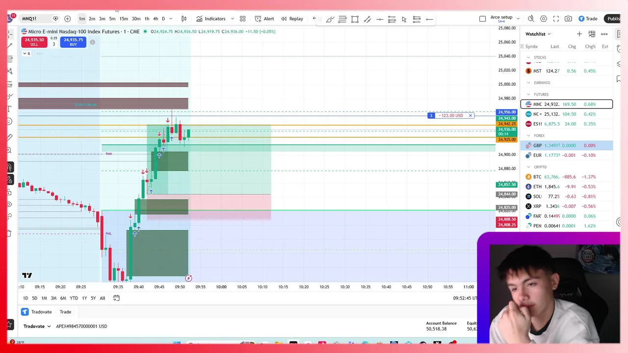Toggle hide all drawings eye icon
Screen dimensions: 628x353
(9, 204)
